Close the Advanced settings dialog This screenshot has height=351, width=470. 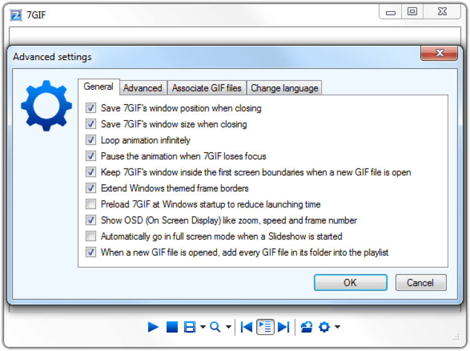point(439,53)
